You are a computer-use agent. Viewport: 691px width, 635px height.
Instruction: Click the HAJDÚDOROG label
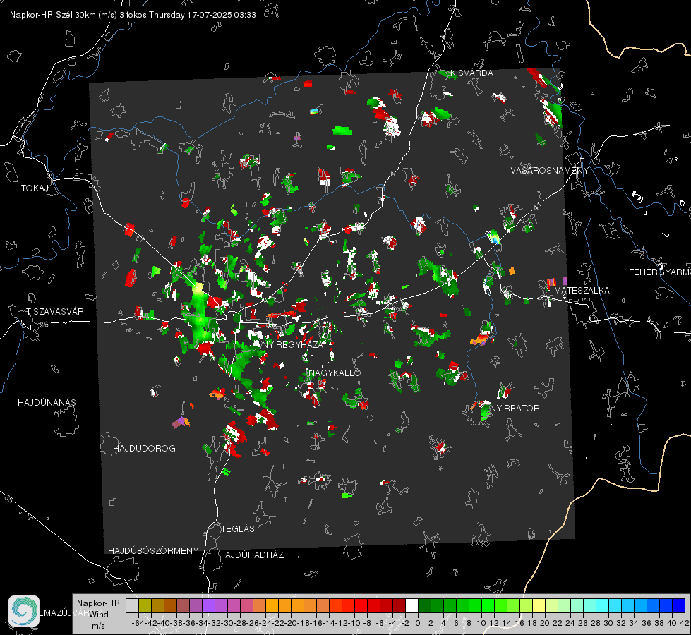point(144,449)
